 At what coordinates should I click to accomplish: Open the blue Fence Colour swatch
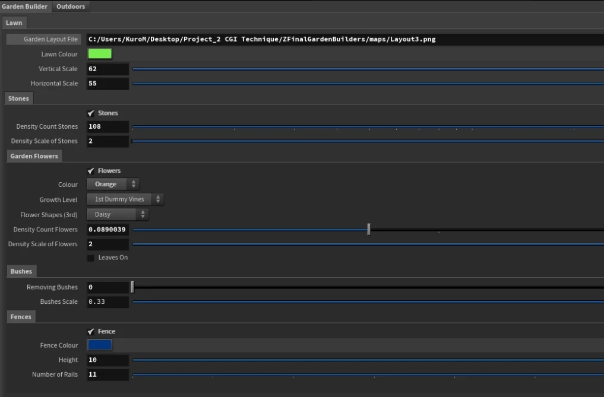click(x=100, y=345)
